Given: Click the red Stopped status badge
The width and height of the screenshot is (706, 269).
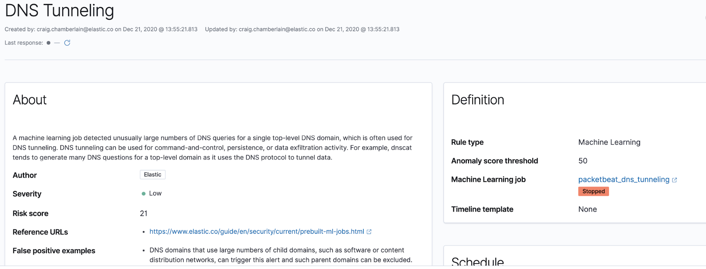Looking at the screenshot, I should pos(593,191).
